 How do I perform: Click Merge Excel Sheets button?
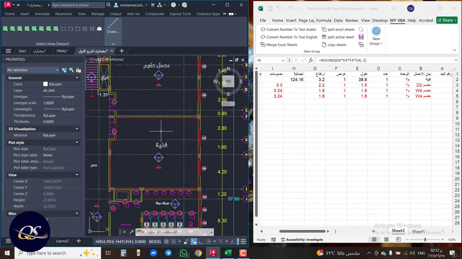click(279, 45)
